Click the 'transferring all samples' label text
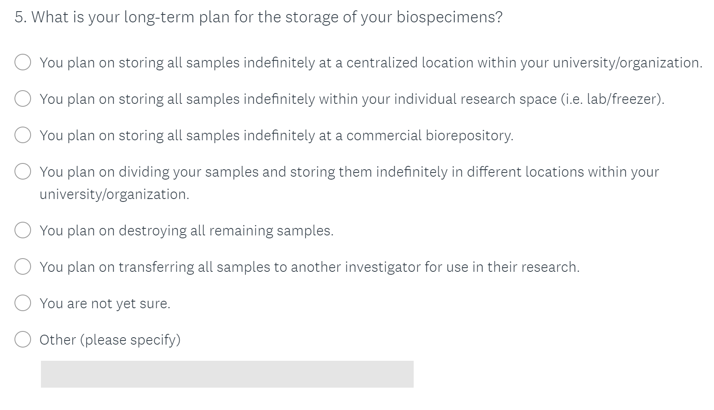The image size is (714, 410). click(309, 267)
